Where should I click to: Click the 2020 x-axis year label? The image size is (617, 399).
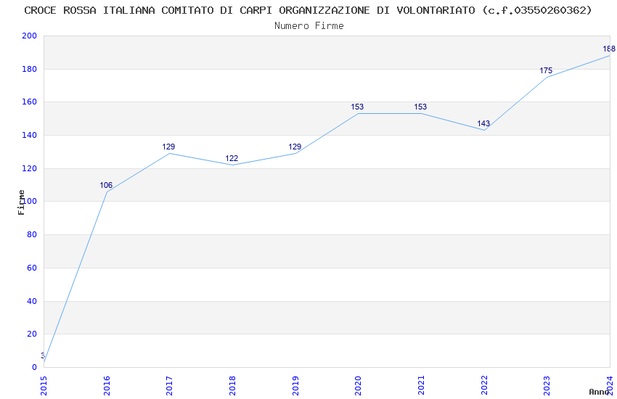point(358,386)
